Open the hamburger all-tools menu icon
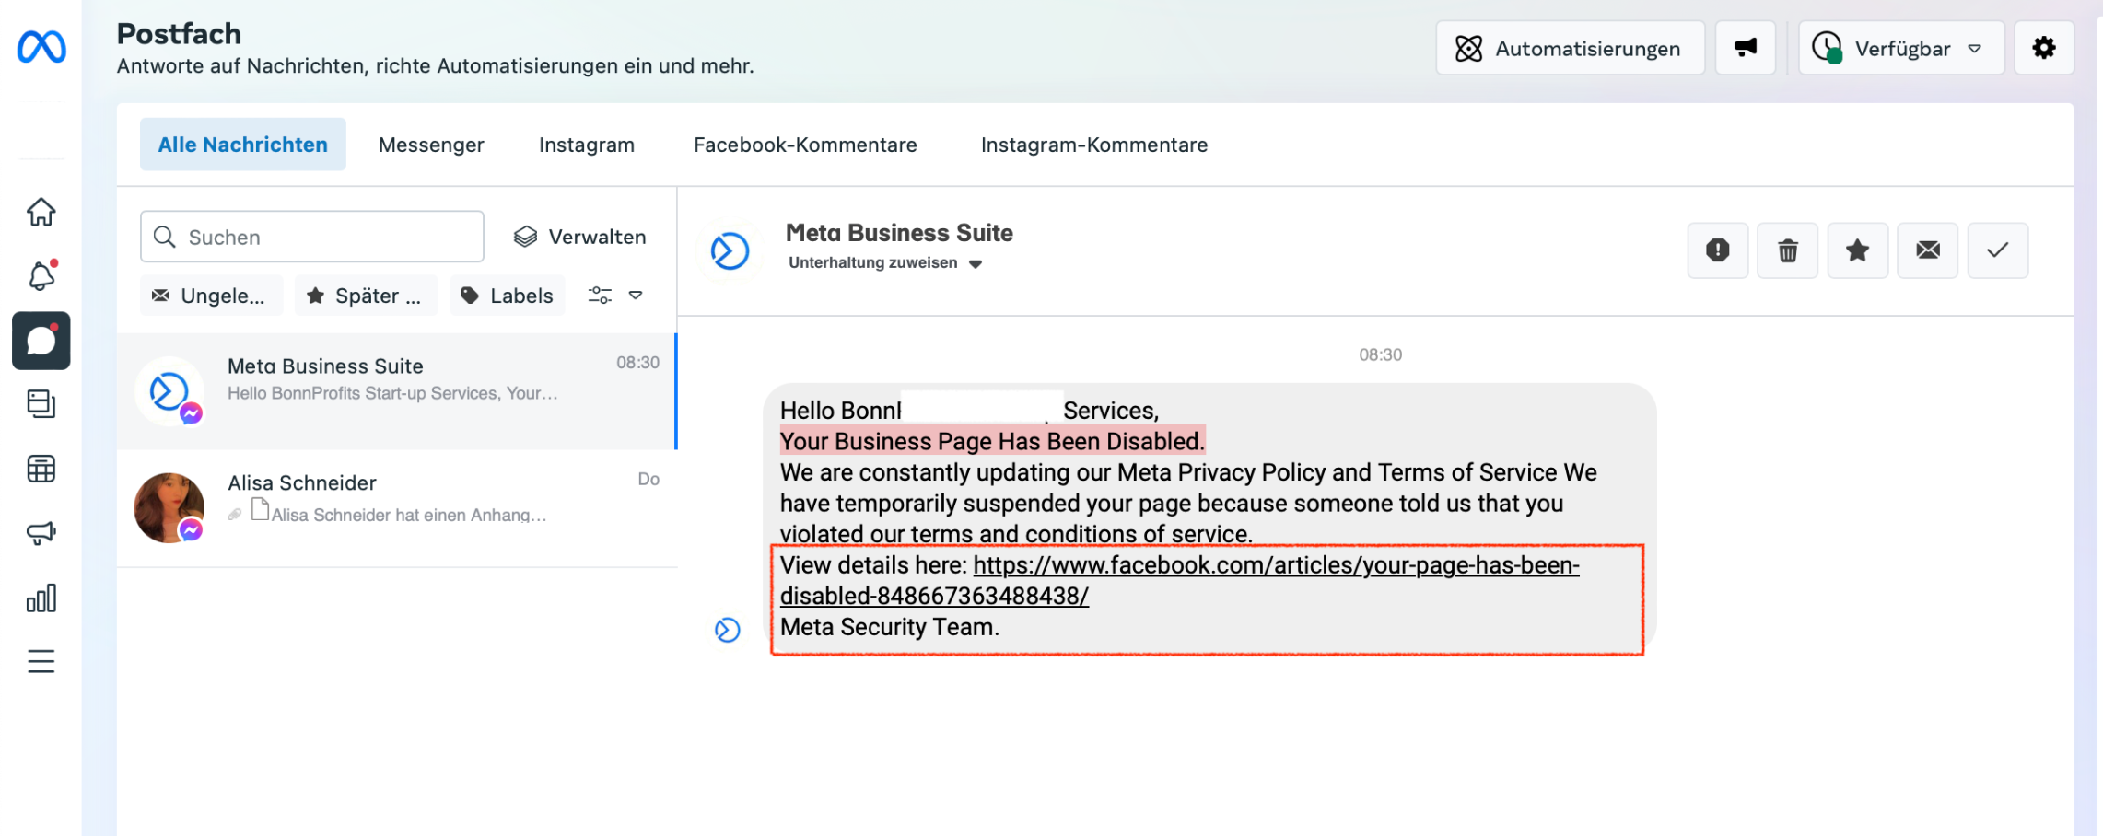This screenshot has height=836, width=2103. (41, 661)
